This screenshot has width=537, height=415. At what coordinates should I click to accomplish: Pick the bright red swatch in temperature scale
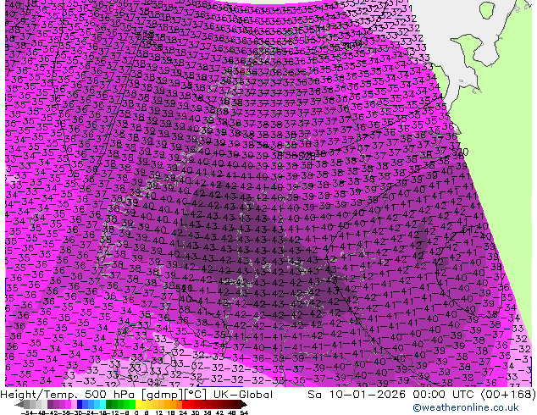(x=185, y=404)
